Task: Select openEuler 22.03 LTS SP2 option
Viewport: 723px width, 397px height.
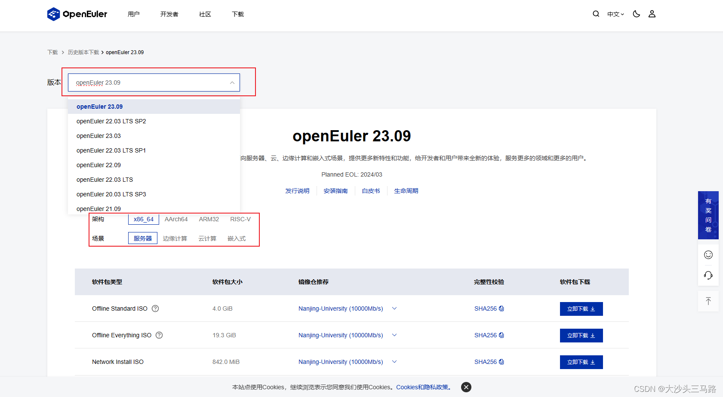Action: click(154, 121)
